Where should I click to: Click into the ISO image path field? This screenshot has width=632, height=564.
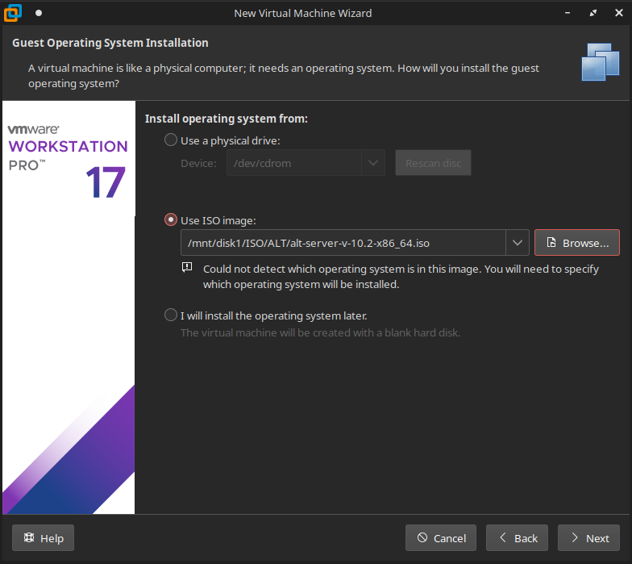coord(343,243)
